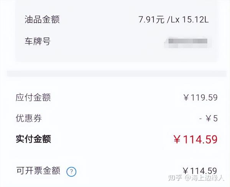This screenshot has height=187, width=230.
Task: Open the 优惠券 coupon row
Action: coord(117,118)
